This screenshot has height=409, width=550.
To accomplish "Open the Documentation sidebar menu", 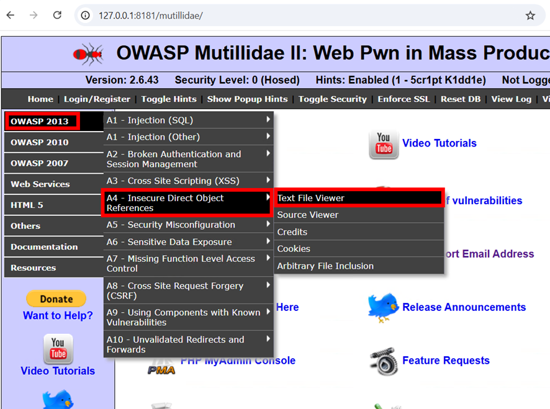I will pyautogui.click(x=53, y=247).
